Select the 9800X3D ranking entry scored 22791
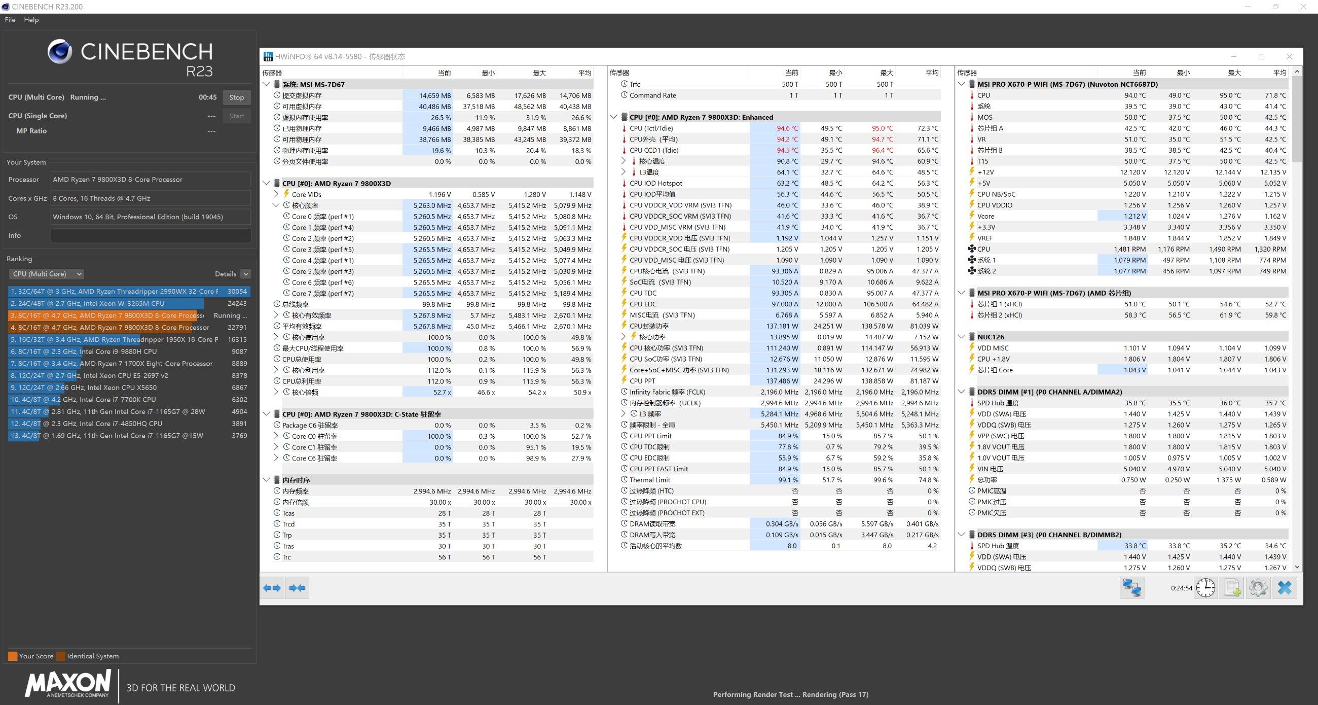This screenshot has height=705, width=1318. click(x=129, y=327)
